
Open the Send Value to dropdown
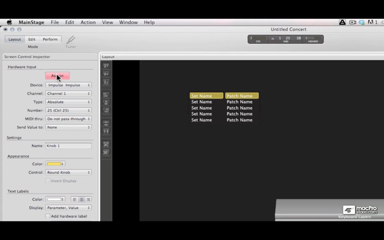[68, 127]
